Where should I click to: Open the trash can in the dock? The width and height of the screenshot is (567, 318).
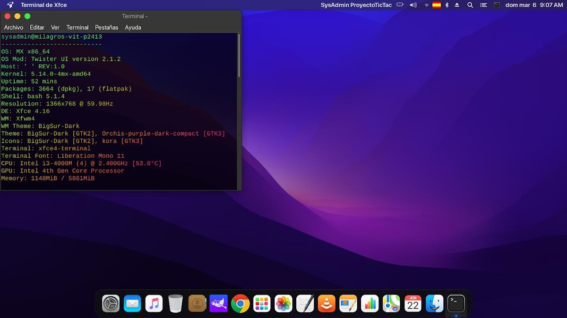point(175,303)
